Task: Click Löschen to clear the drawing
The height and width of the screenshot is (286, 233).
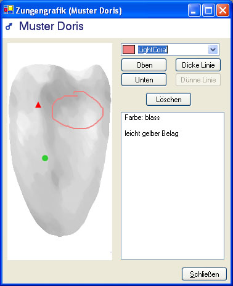Action: pos(168,100)
